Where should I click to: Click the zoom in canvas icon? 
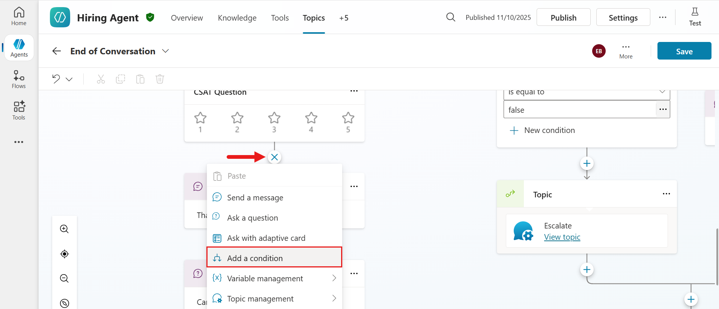64,229
